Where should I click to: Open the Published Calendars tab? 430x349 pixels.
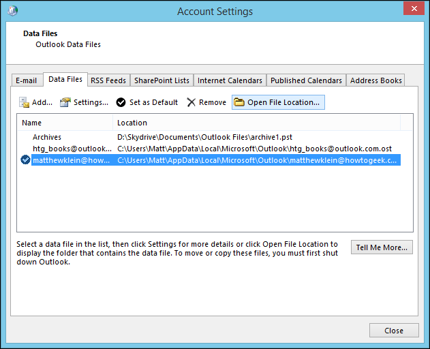(x=306, y=80)
